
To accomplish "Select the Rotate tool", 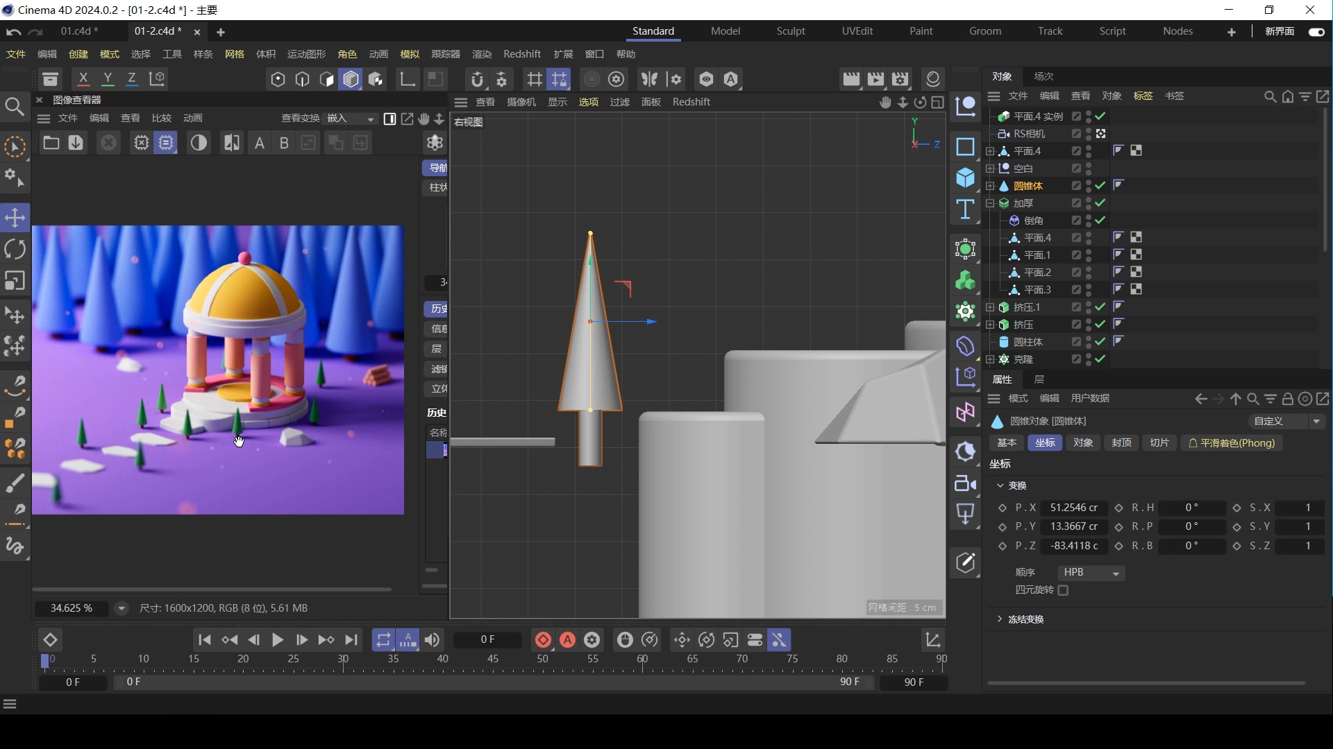I will pyautogui.click(x=15, y=248).
